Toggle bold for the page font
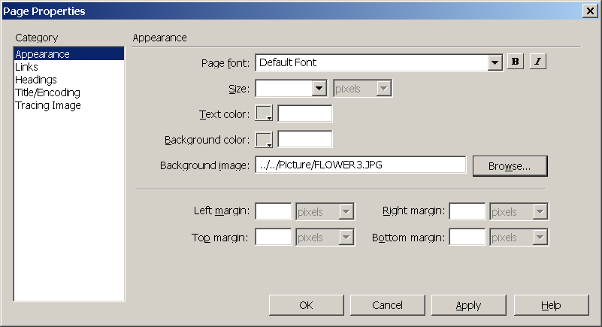 tap(516, 62)
